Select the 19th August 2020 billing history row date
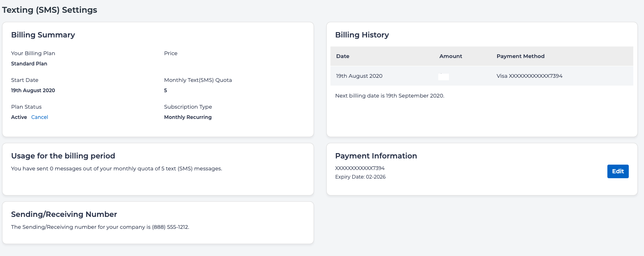644x256 pixels. tap(359, 76)
